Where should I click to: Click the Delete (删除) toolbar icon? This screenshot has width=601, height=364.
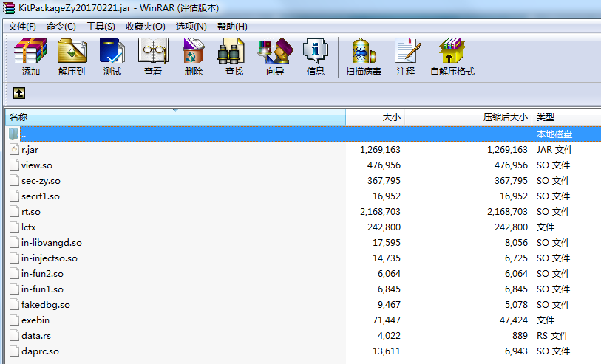tap(194, 50)
